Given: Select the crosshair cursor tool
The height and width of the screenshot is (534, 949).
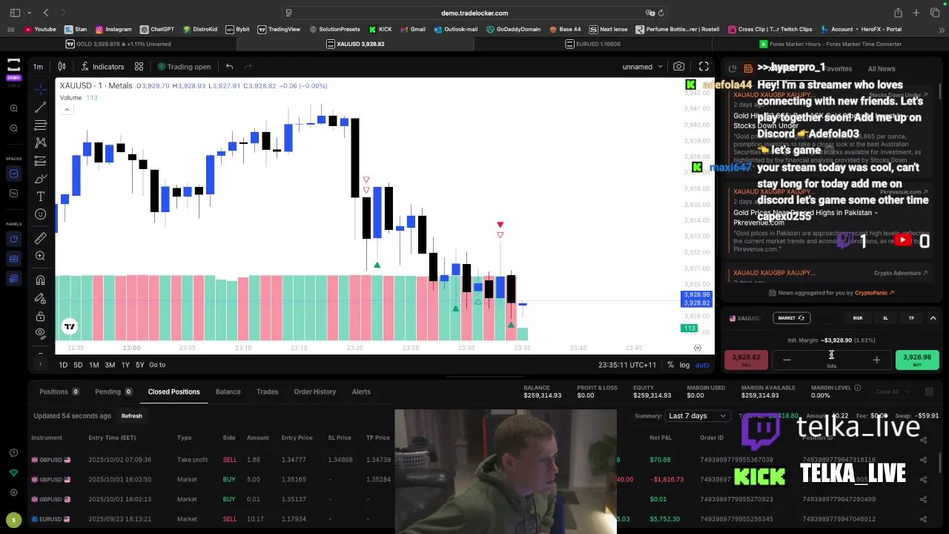Looking at the screenshot, I should click(x=40, y=90).
